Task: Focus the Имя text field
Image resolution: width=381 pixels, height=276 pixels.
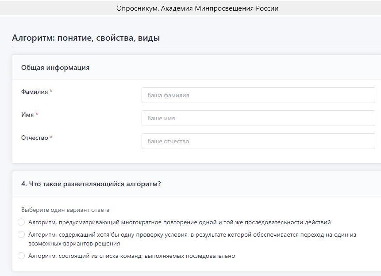Action: tap(258, 118)
